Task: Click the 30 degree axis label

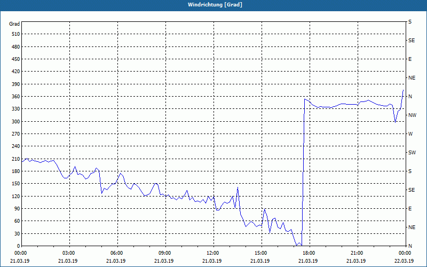Action: point(17,233)
